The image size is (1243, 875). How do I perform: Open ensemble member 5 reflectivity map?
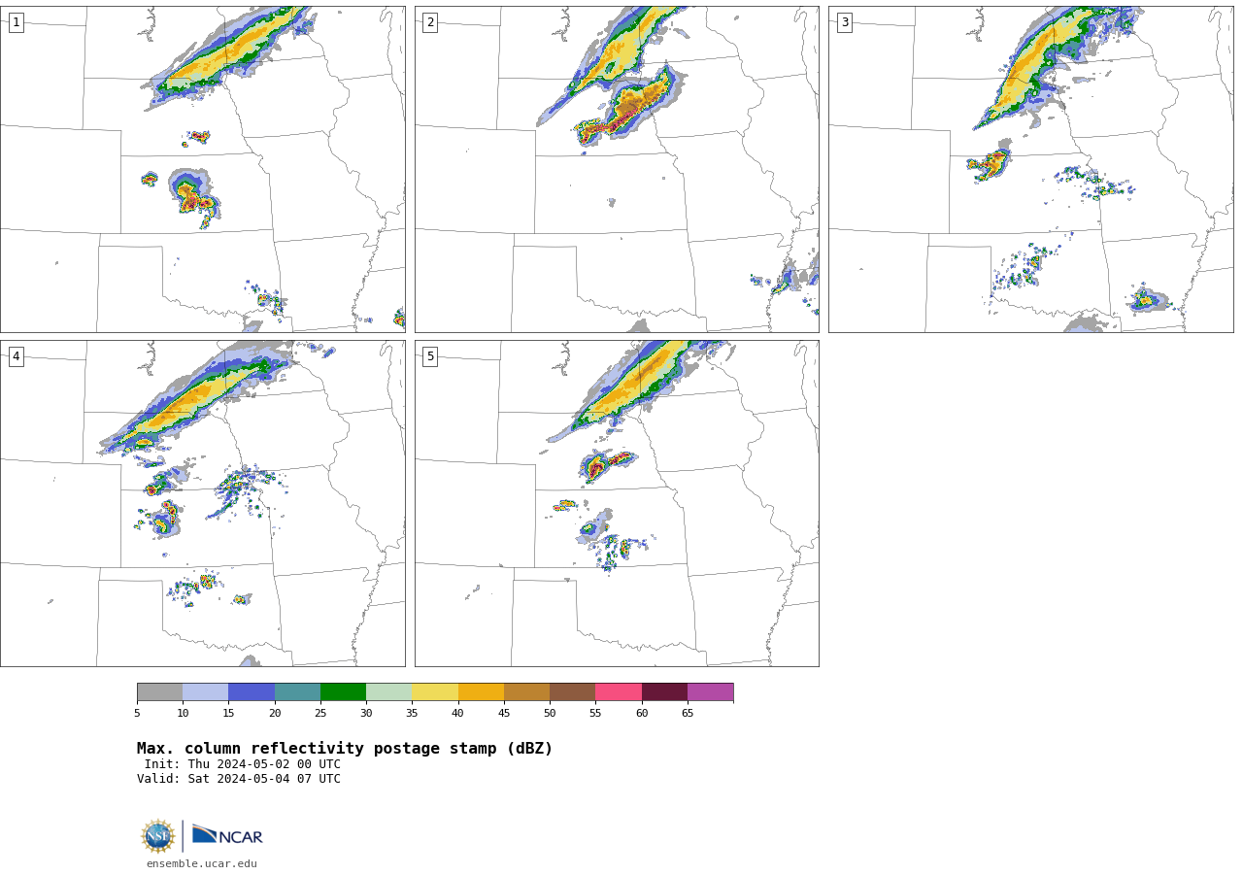[x=617, y=503]
